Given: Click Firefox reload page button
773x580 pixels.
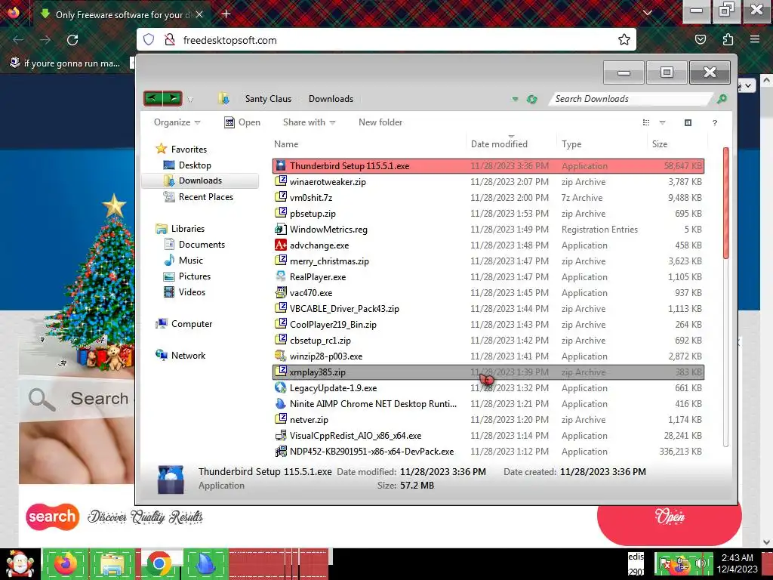Looking at the screenshot, I should click(72, 40).
